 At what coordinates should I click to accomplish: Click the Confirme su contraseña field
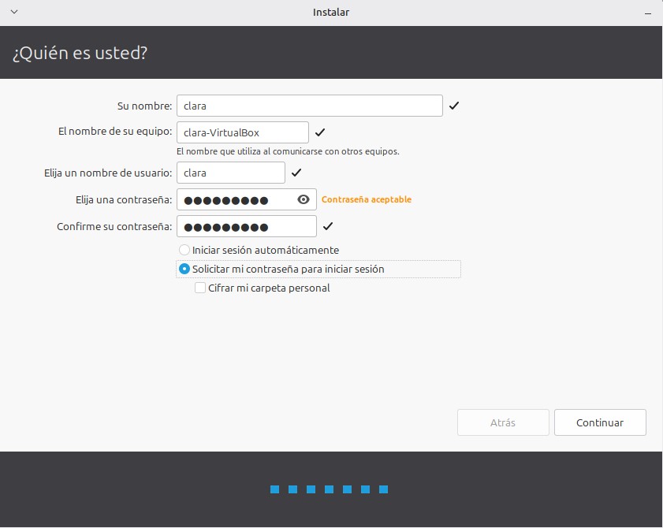246,227
